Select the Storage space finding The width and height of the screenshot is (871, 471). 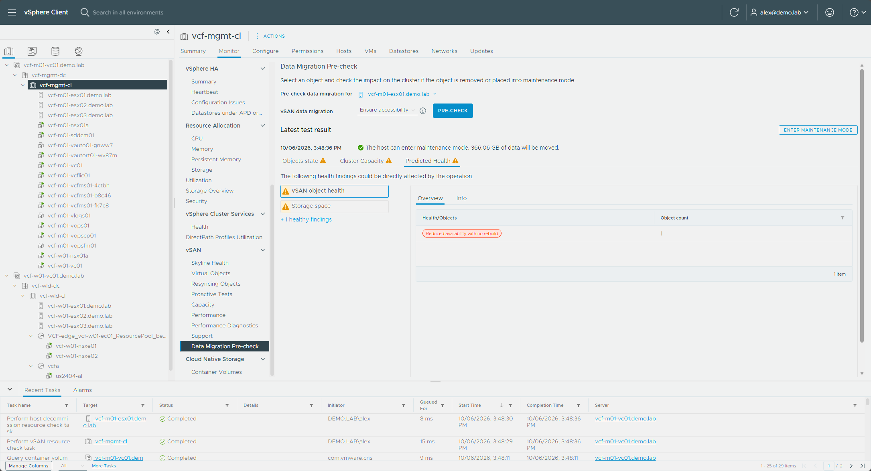334,206
